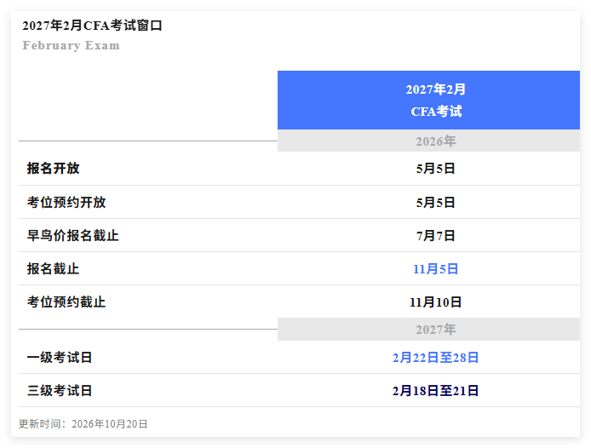Click the 11月10日 date value
Screen dimensions: 591x448
(x=435, y=302)
